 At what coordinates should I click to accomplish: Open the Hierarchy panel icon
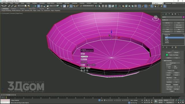[x=169, y=14]
